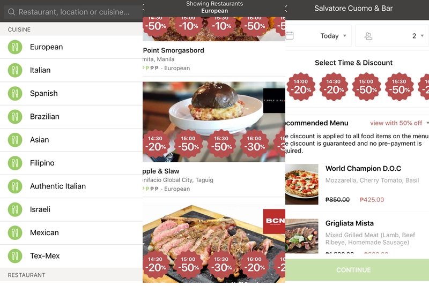Pick the 15:30 -50% Salvatore Cuomo slot
Image resolution: width=429 pixels, height=286 pixels.
pyautogui.click(x=399, y=87)
